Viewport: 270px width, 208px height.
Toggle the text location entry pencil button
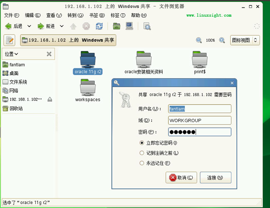click(x=10, y=40)
